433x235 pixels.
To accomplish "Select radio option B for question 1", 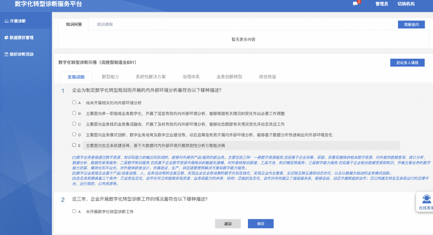I will click(74, 113).
